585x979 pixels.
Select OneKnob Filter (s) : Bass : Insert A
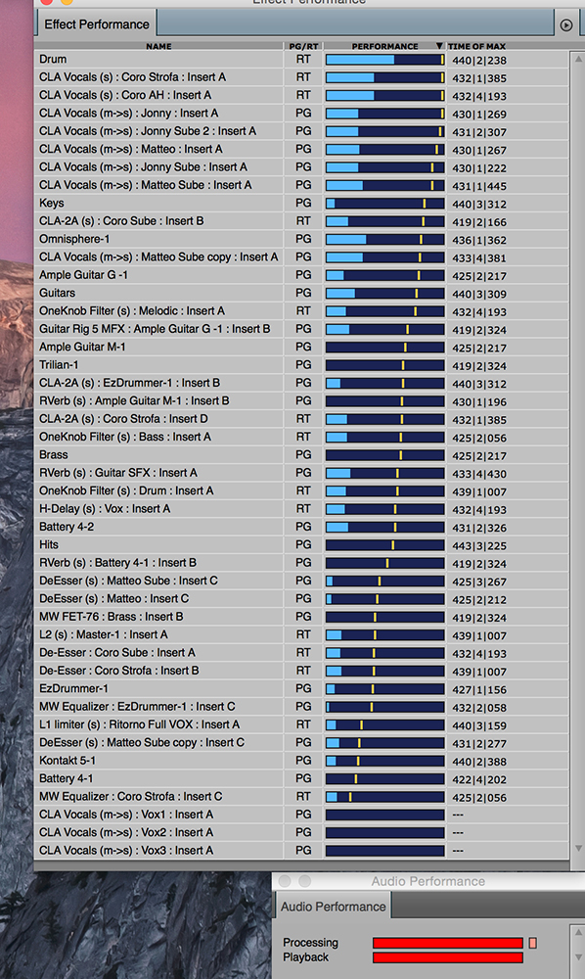(x=125, y=437)
